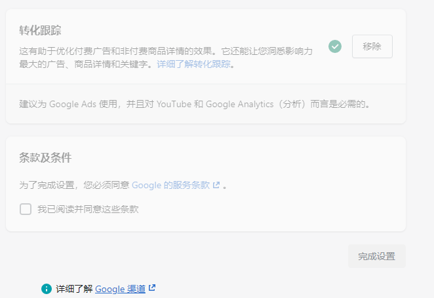The height and width of the screenshot is (298, 434).
Task: Click external link icon beside Google 的服务条款
Action: pyautogui.click(x=216, y=185)
